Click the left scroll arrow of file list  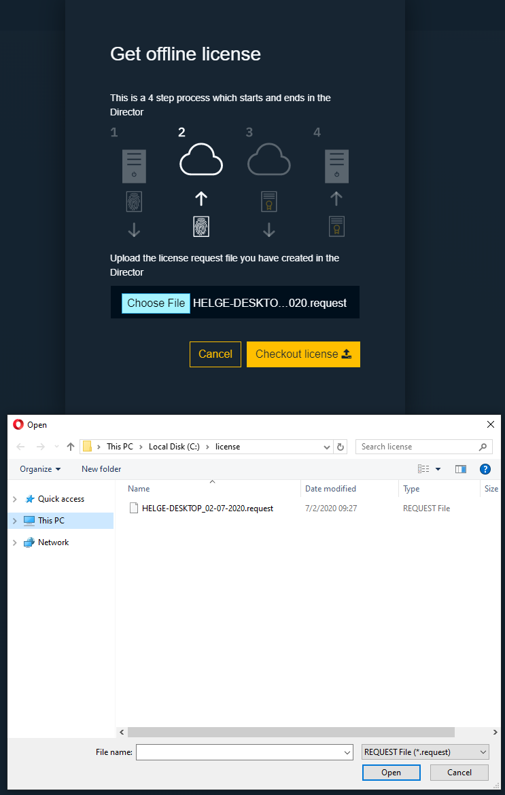pos(121,732)
